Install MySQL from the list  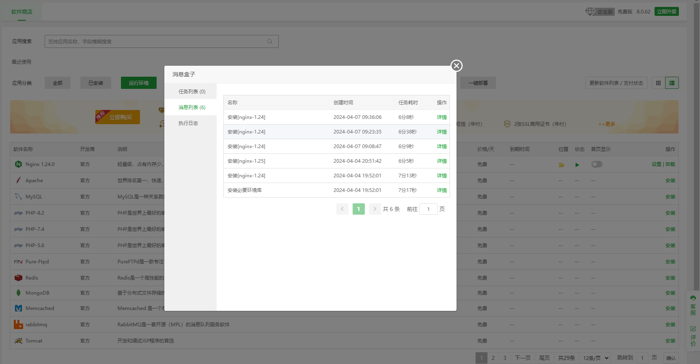pyautogui.click(x=670, y=197)
